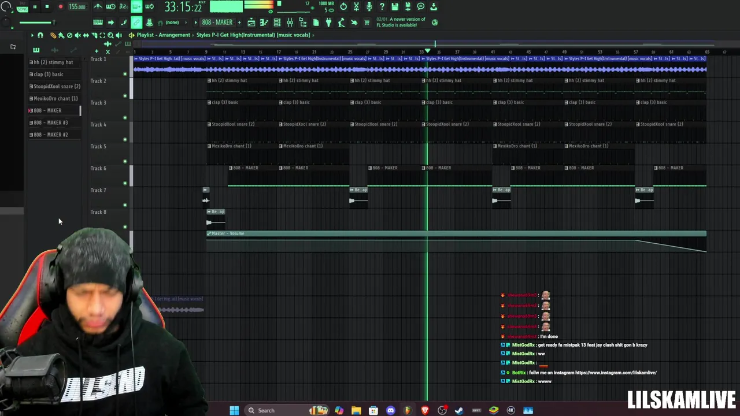This screenshot has height=416, width=740.
Task: Select the Mute tool in playlist
Action: click(x=77, y=35)
